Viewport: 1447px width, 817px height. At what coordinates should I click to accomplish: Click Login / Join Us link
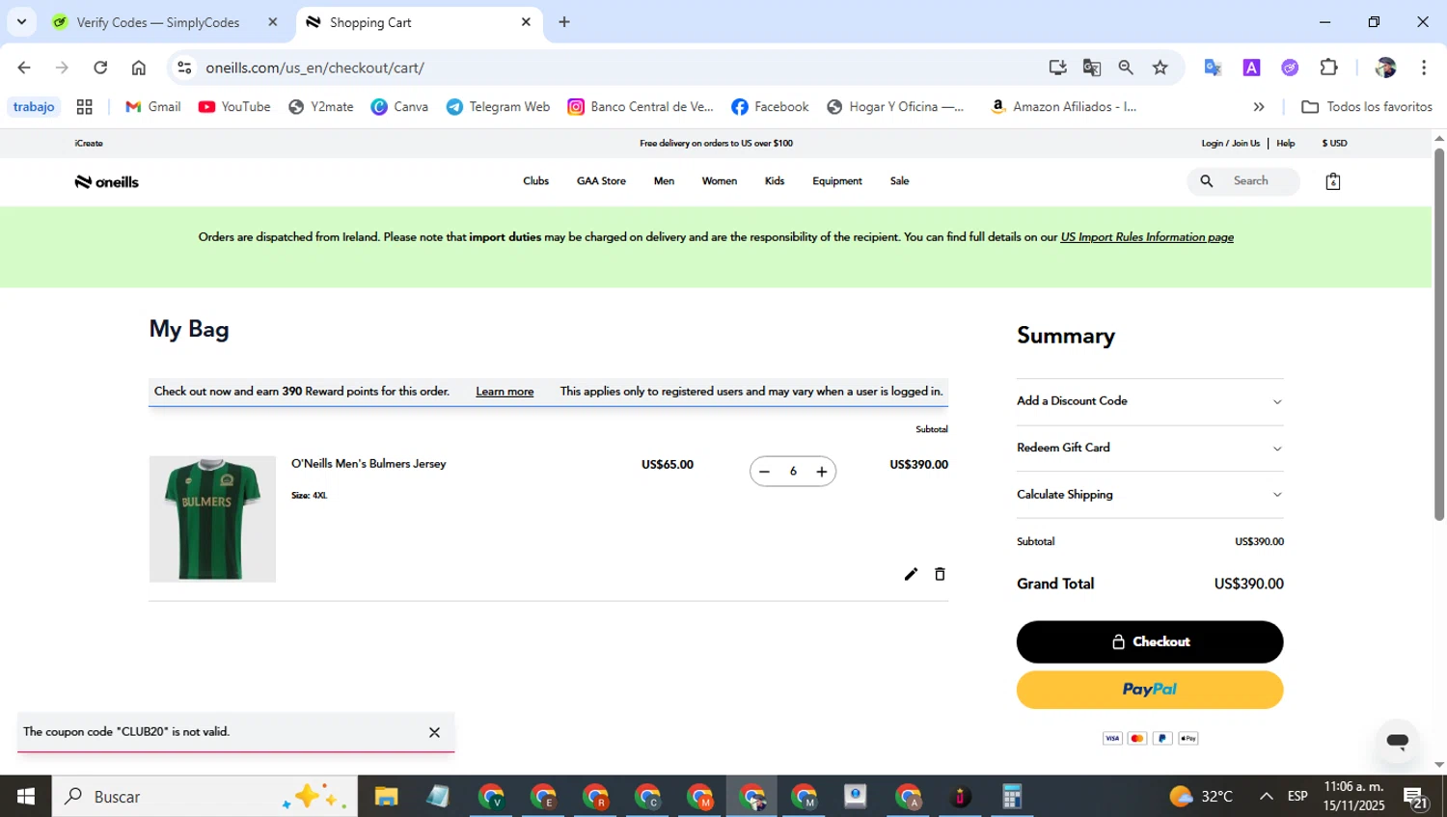[1230, 143]
